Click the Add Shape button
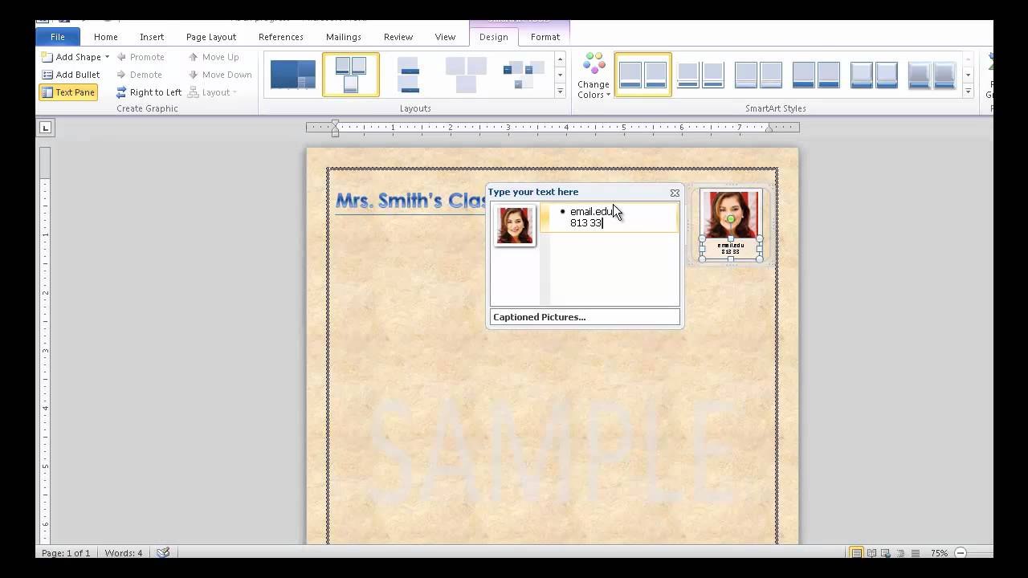 tap(71, 57)
